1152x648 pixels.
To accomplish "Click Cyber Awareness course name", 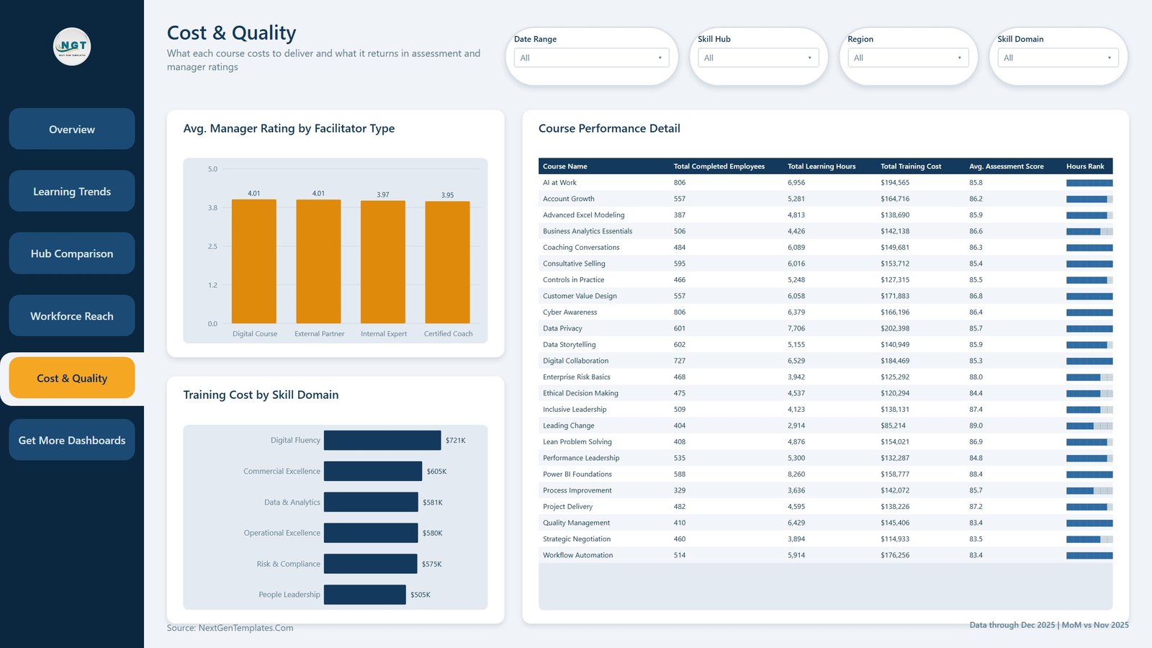I will (x=570, y=312).
